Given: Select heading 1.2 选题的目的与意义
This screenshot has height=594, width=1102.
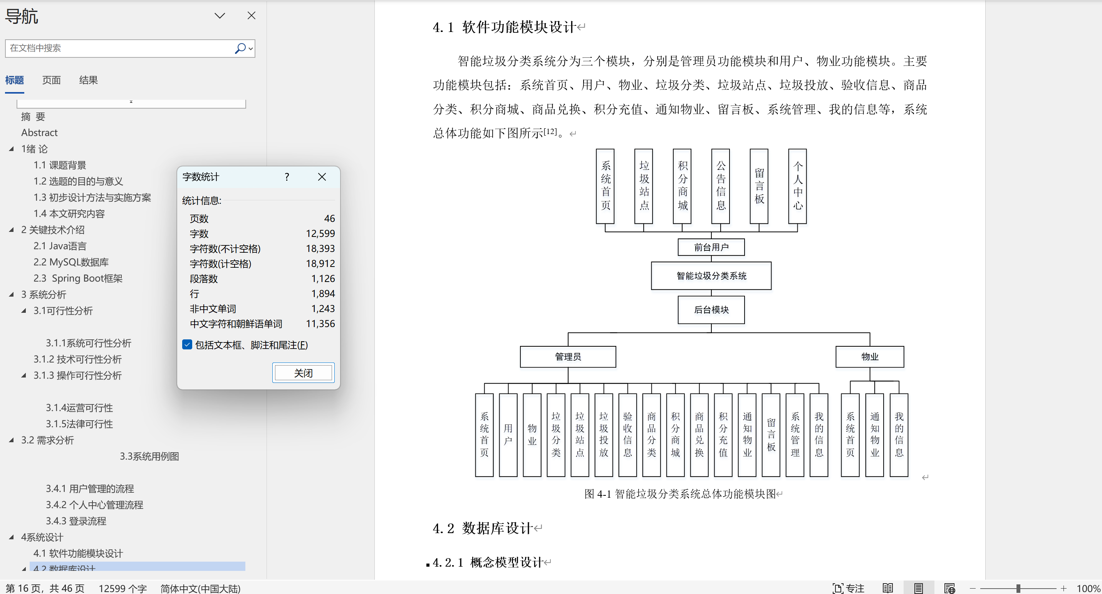Looking at the screenshot, I should coord(78,181).
